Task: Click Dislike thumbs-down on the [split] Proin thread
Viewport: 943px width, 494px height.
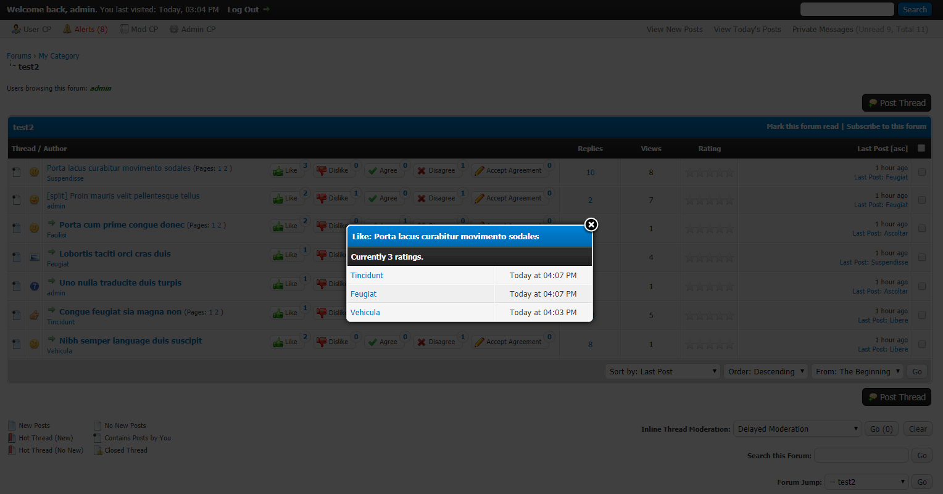Action: (x=322, y=199)
